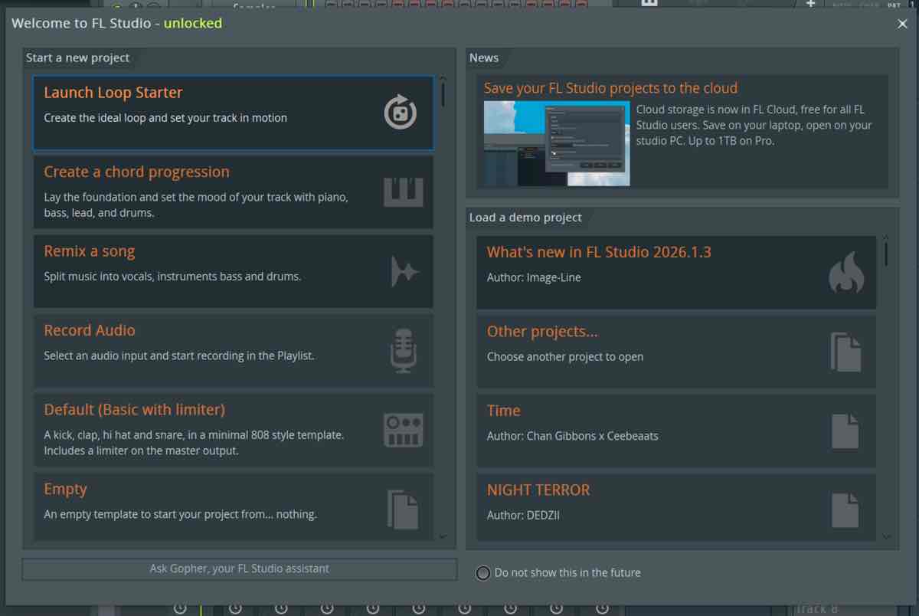Image resolution: width=919 pixels, height=616 pixels.
Task: Click the drum machine Default template icon
Action: pyautogui.click(x=403, y=430)
